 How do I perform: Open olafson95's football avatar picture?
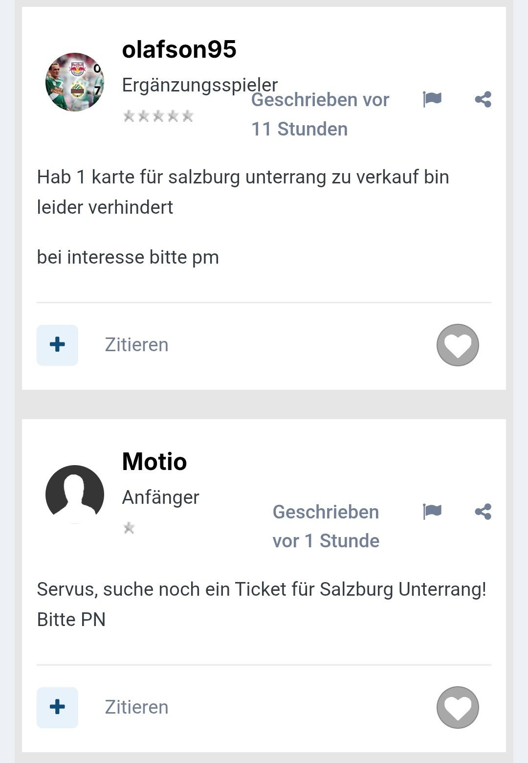coord(75,82)
